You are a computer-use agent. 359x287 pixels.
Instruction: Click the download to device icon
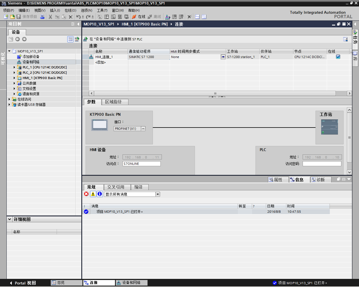point(107,17)
